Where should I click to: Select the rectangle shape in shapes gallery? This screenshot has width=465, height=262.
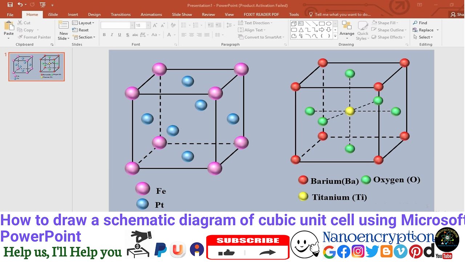click(322, 23)
